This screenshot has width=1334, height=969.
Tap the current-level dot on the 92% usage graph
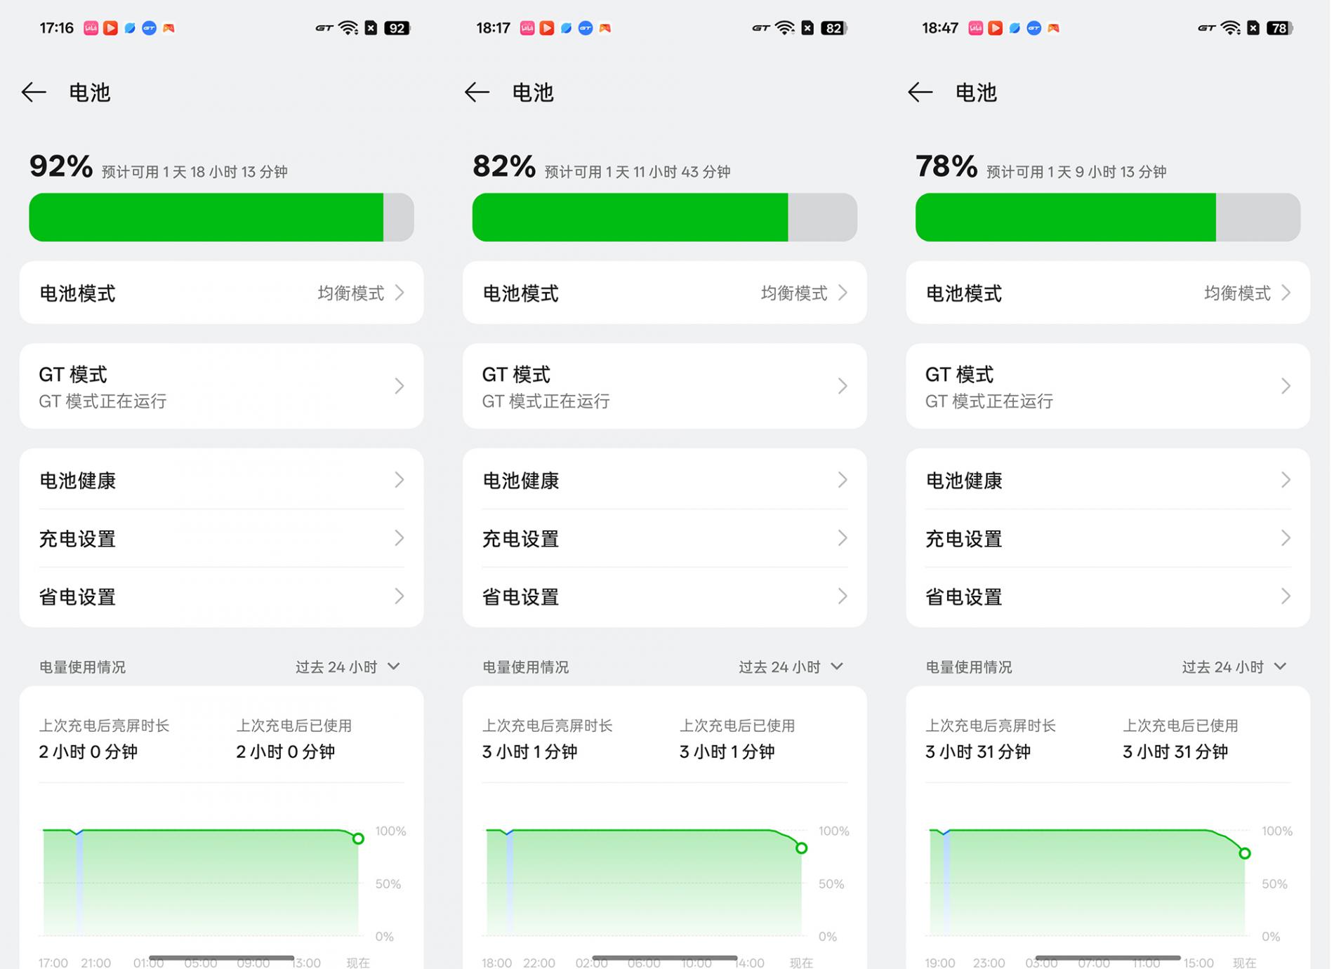pos(358,838)
